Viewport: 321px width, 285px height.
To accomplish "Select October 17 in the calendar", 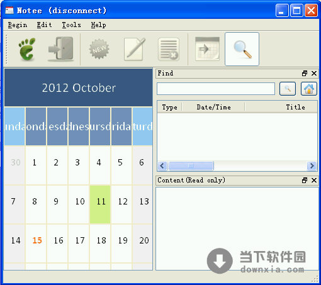I will point(79,243).
